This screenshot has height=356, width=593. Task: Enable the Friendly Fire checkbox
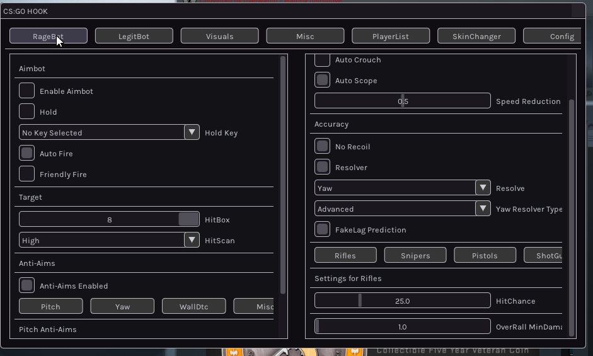point(27,174)
